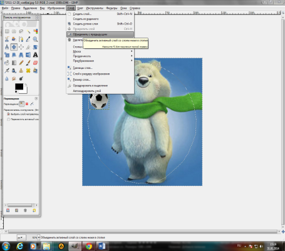Select the Free Select lasso tool
This screenshot has height=251, width=285.
[21, 31]
